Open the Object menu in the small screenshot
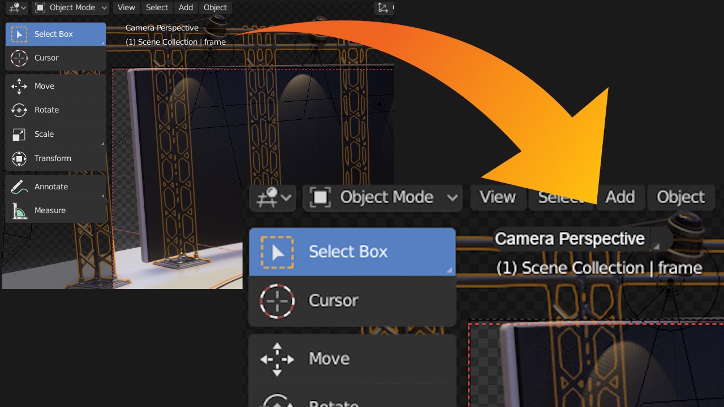The image size is (724, 407). (215, 7)
